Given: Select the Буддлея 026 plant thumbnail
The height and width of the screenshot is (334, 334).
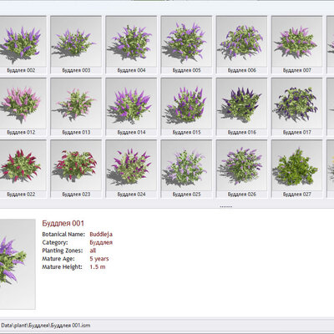Looking at the screenshot, I should coord(241,169).
